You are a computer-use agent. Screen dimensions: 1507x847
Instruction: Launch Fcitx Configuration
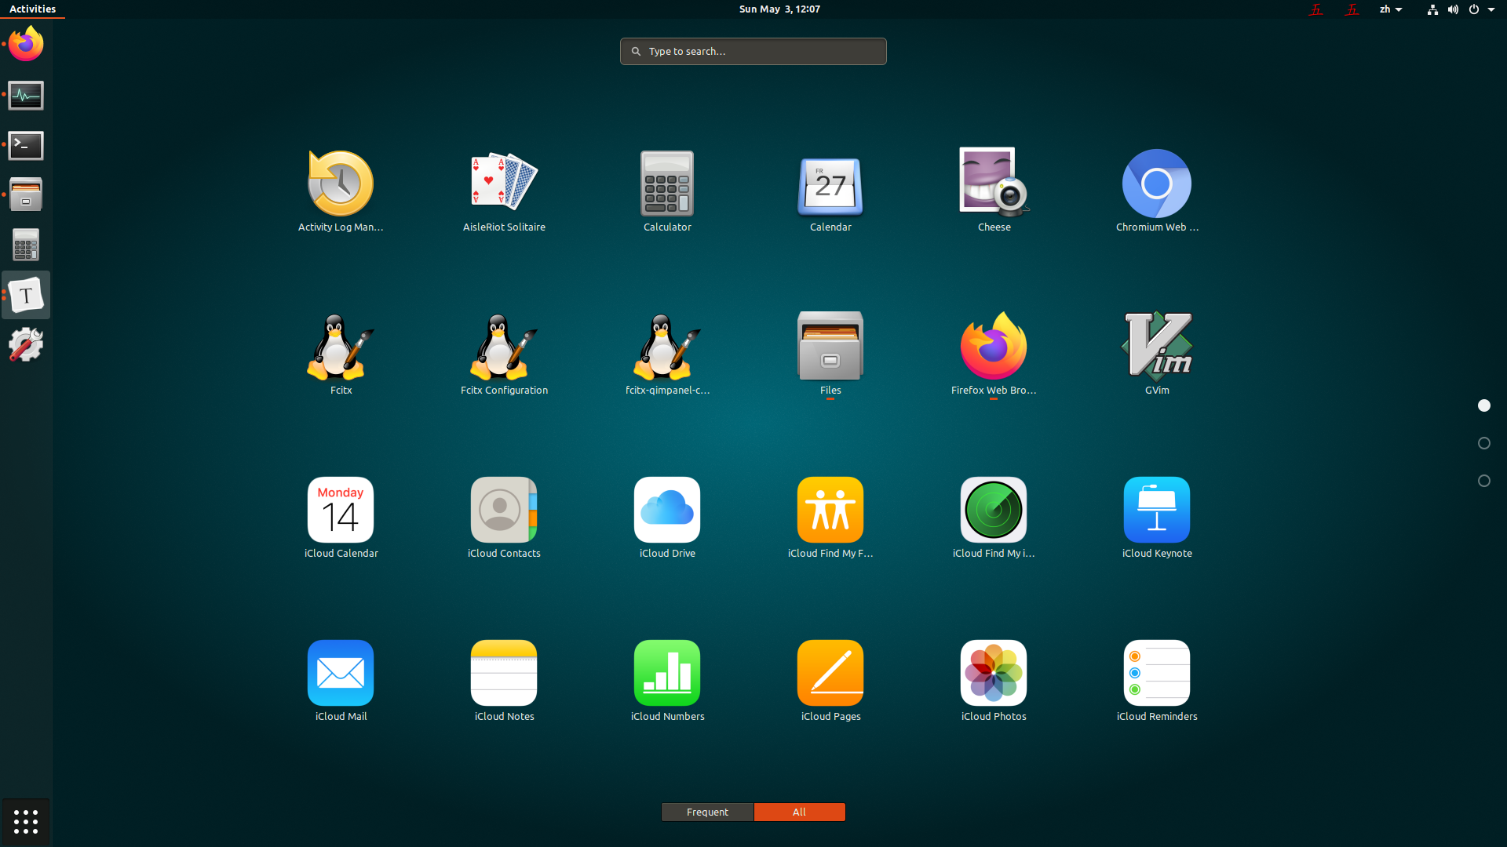tap(504, 346)
